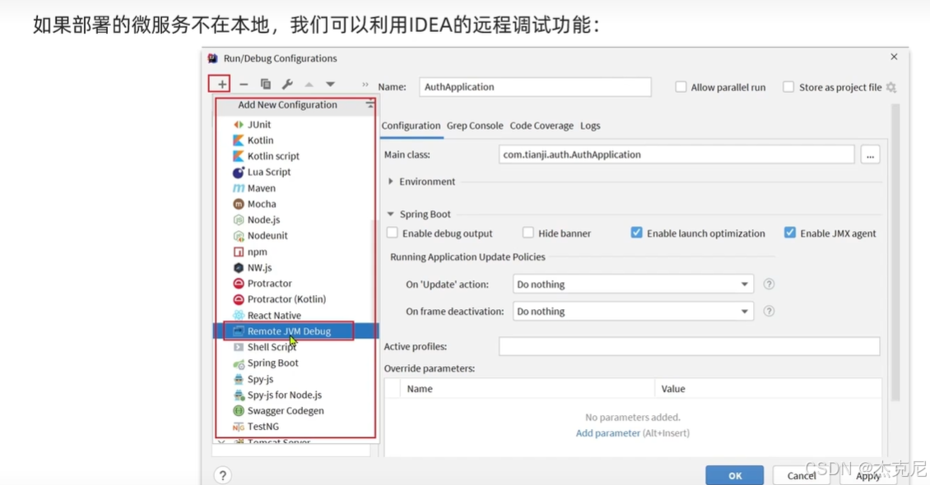
Task: Click the Copy Configuration icon
Action: coord(265,84)
